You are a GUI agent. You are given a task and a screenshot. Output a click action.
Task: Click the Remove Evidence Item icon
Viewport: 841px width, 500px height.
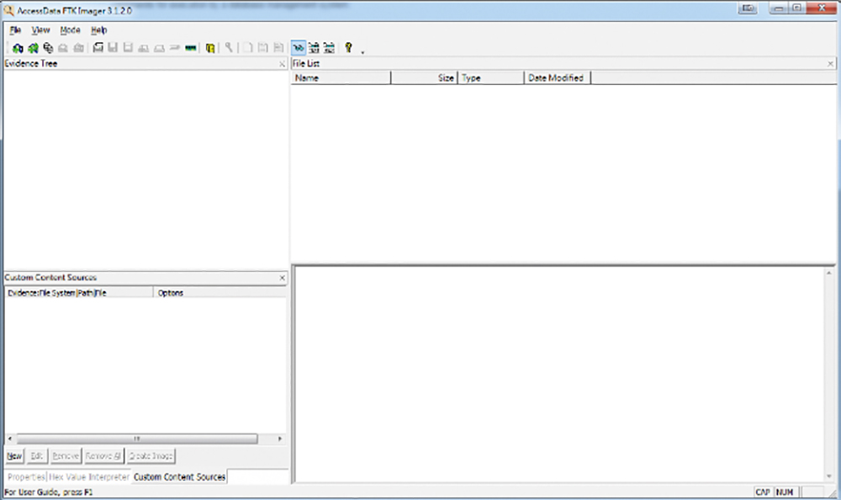[63, 48]
